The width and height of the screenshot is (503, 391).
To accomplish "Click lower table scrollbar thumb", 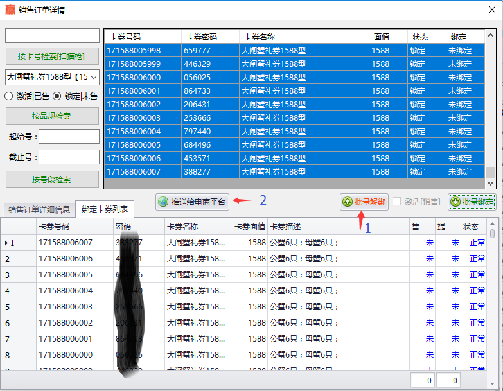I will click(493, 233).
